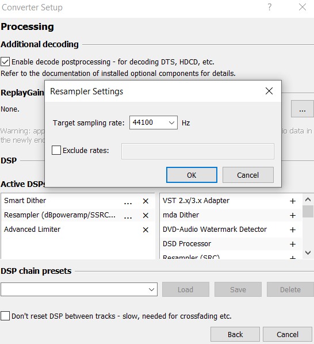Uncheck Enable decode postprocessing

coord(5,62)
